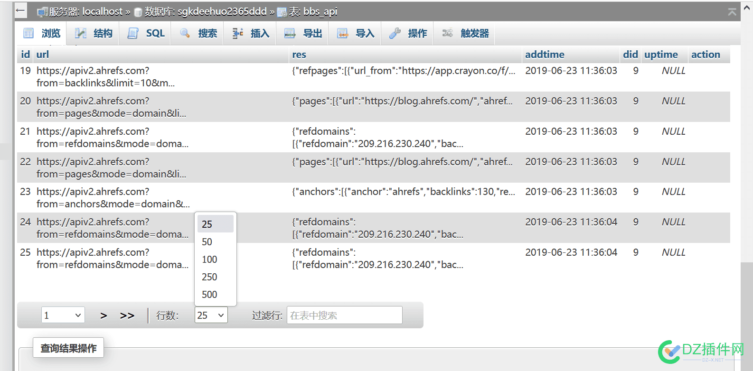The width and height of the screenshot is (753, 371).
Task: Open the 操作 tab
Action: [x=407, y=33]
